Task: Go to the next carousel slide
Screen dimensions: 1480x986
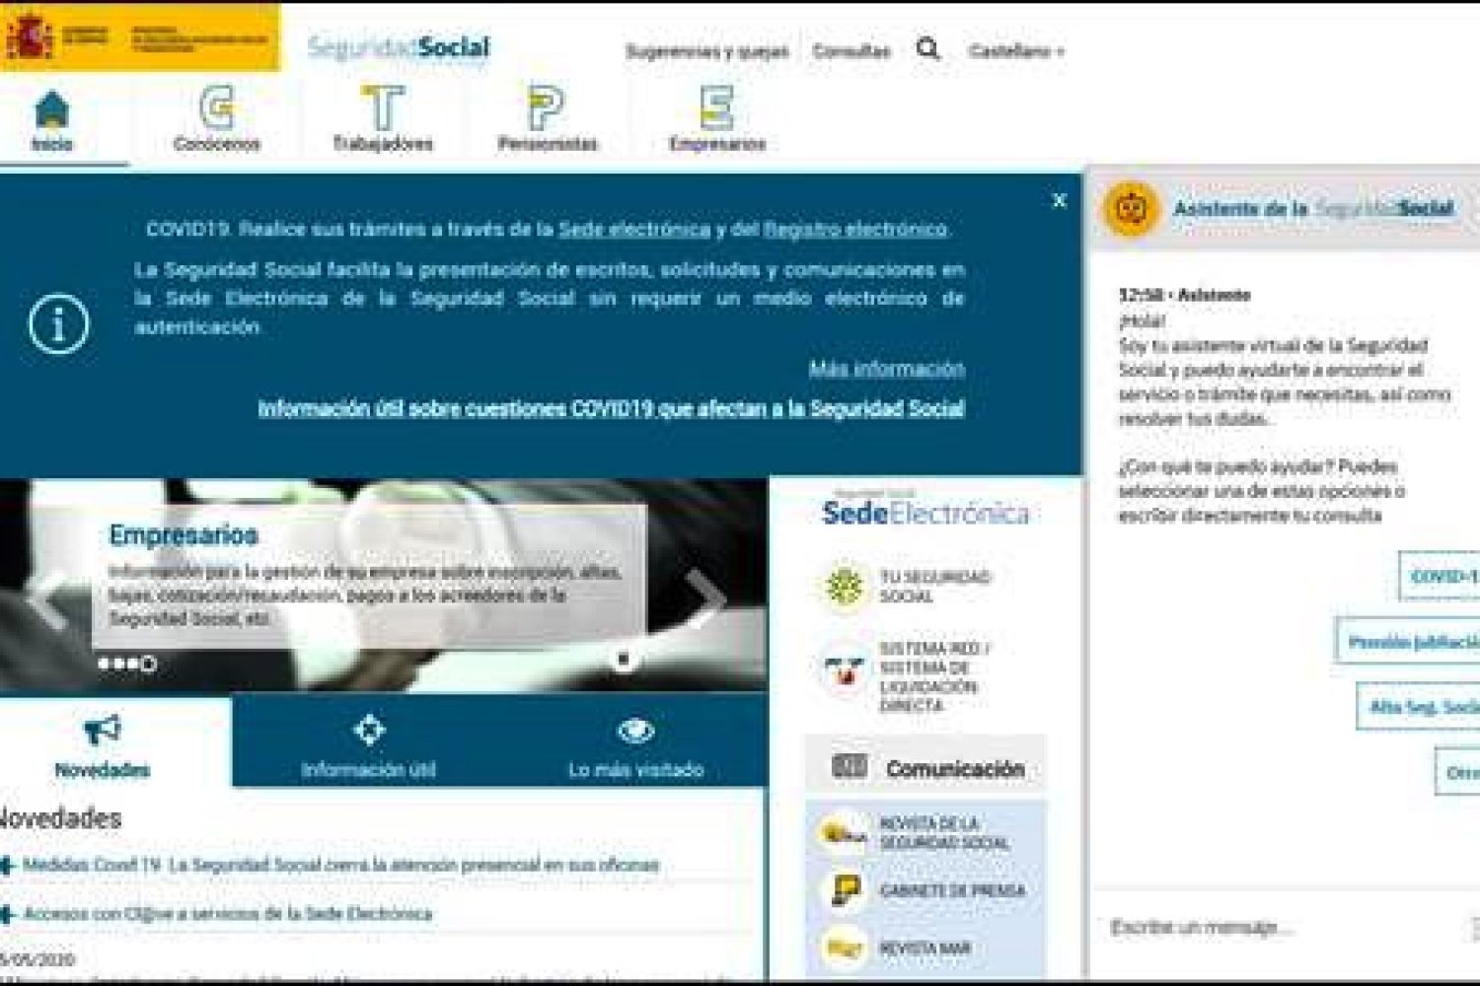Action: [x=706, y=599]
